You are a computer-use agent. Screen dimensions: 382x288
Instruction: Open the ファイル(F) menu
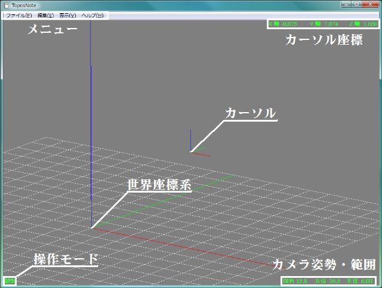coord(19,16)
